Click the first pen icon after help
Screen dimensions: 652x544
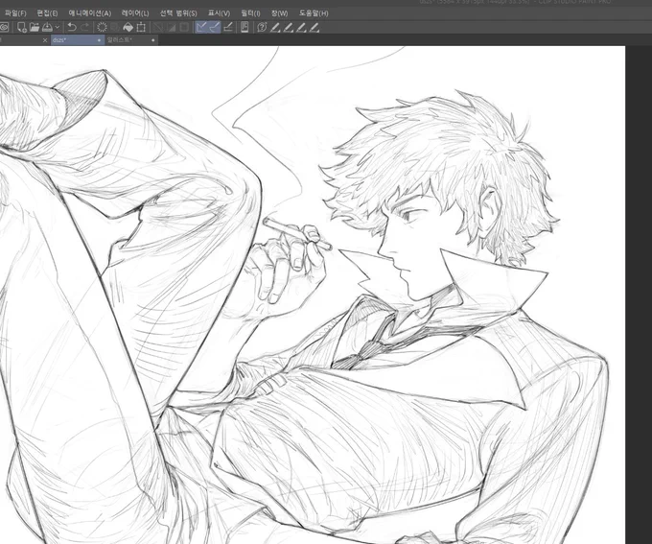point(275,28)
